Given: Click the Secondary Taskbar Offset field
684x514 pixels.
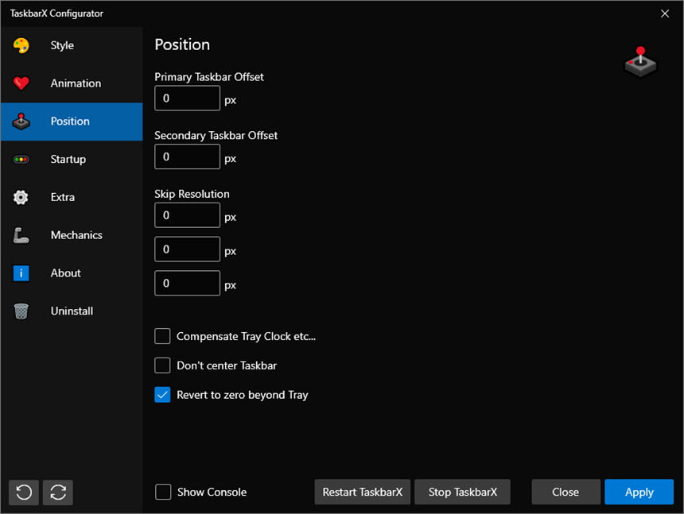Looking at the screenshot, I should pos(187,157).
